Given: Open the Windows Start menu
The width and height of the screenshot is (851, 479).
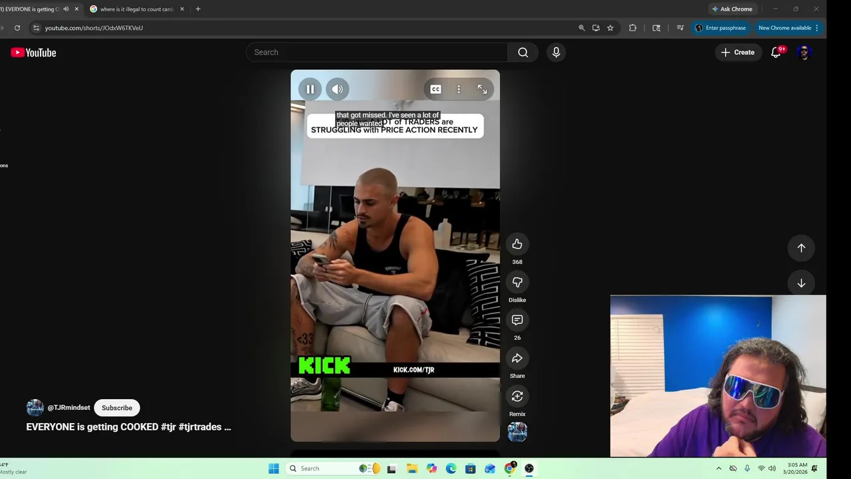Looking at the screenshot, I should [274, 468].
